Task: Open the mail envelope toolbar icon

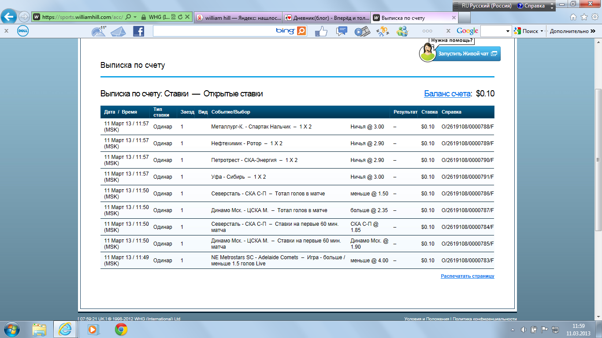Action: point(118,31)
